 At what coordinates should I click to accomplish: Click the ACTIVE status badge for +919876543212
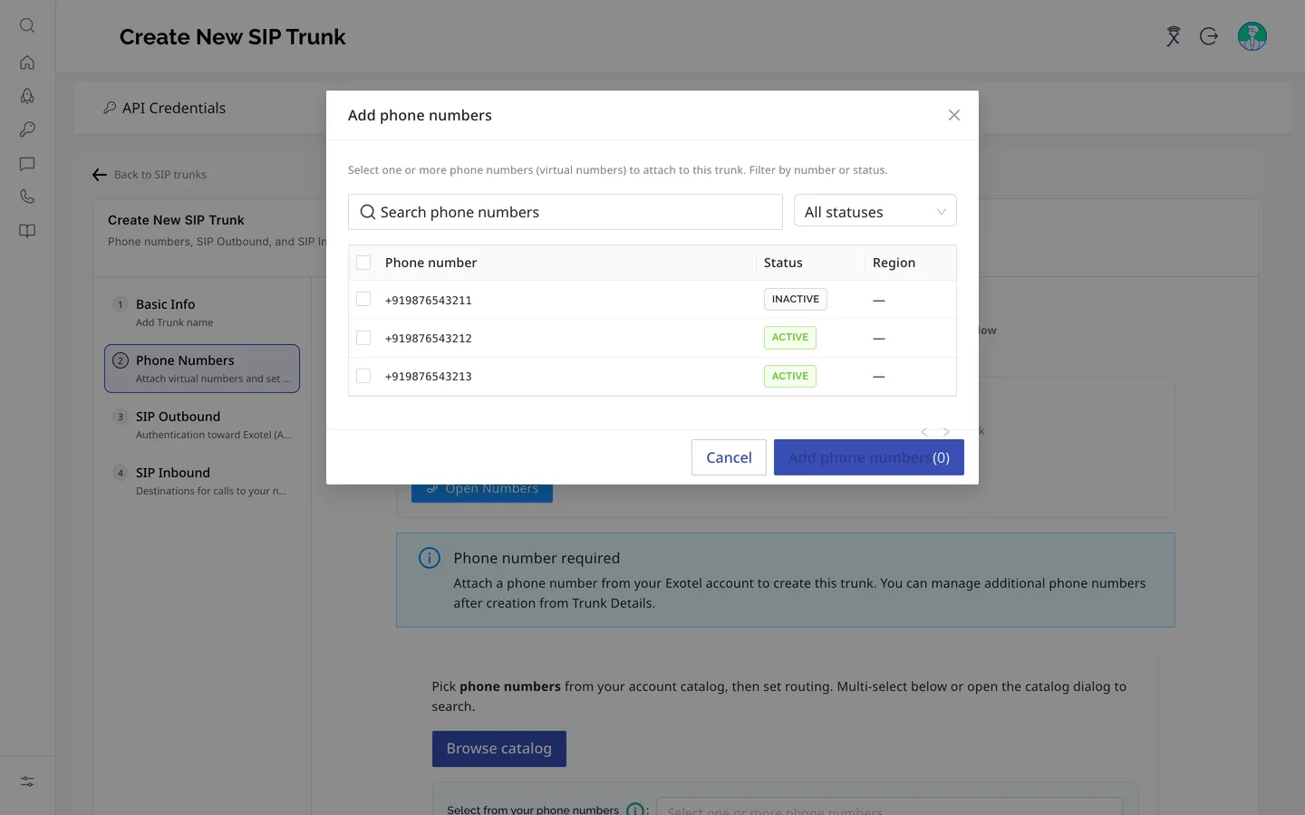click(x=790, y=338)
